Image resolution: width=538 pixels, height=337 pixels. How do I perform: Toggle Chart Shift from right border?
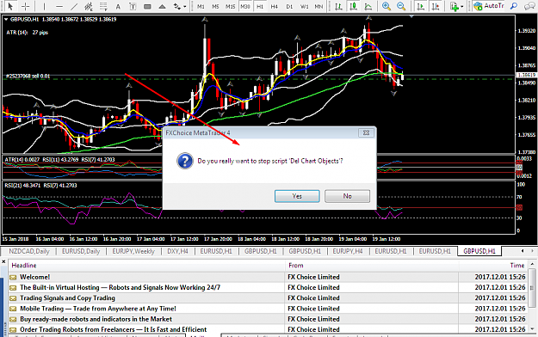[436, 6]
